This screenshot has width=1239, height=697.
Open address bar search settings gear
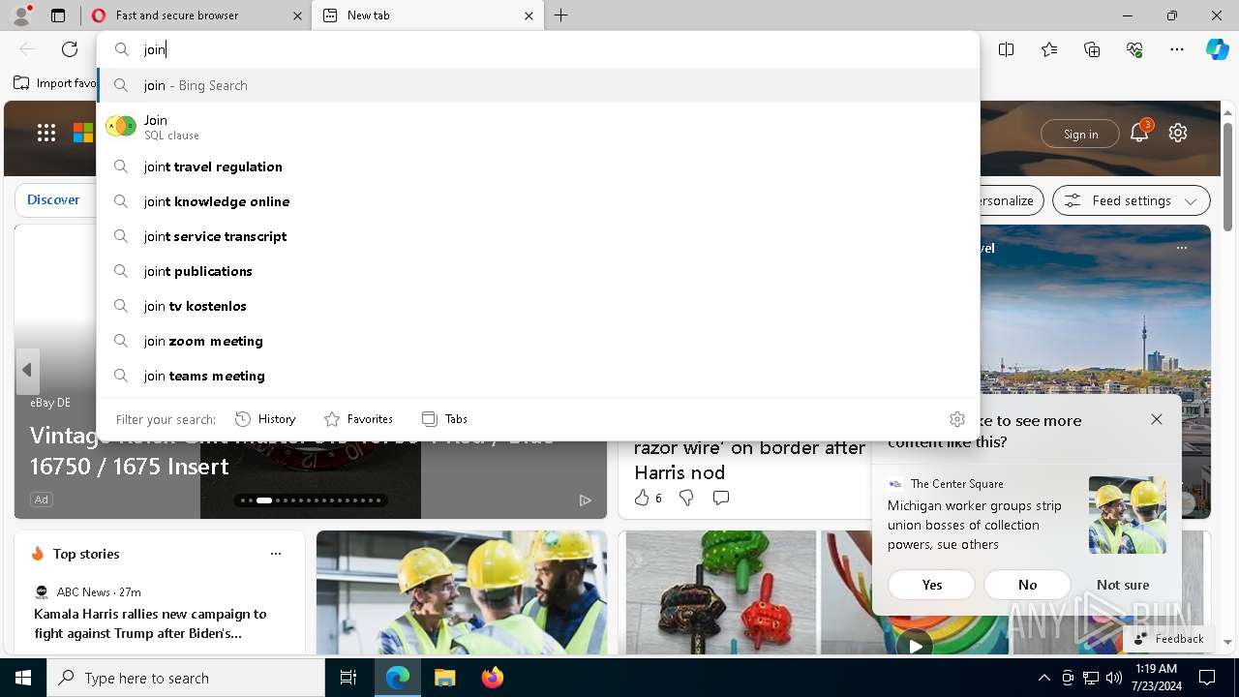coord(957,419)
